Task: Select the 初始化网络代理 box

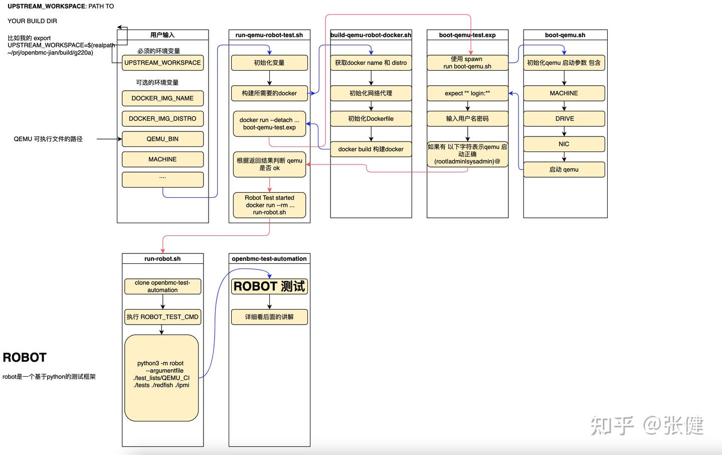Action: 371,93
